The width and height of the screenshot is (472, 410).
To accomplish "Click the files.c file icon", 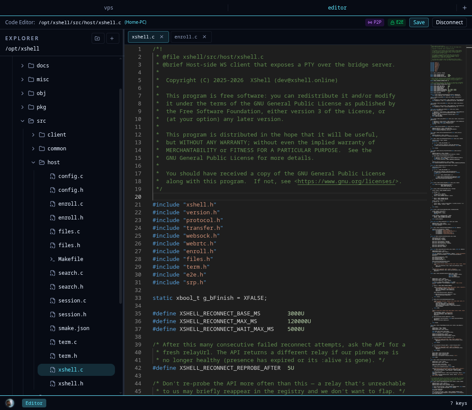I will [x=52, y=231].
